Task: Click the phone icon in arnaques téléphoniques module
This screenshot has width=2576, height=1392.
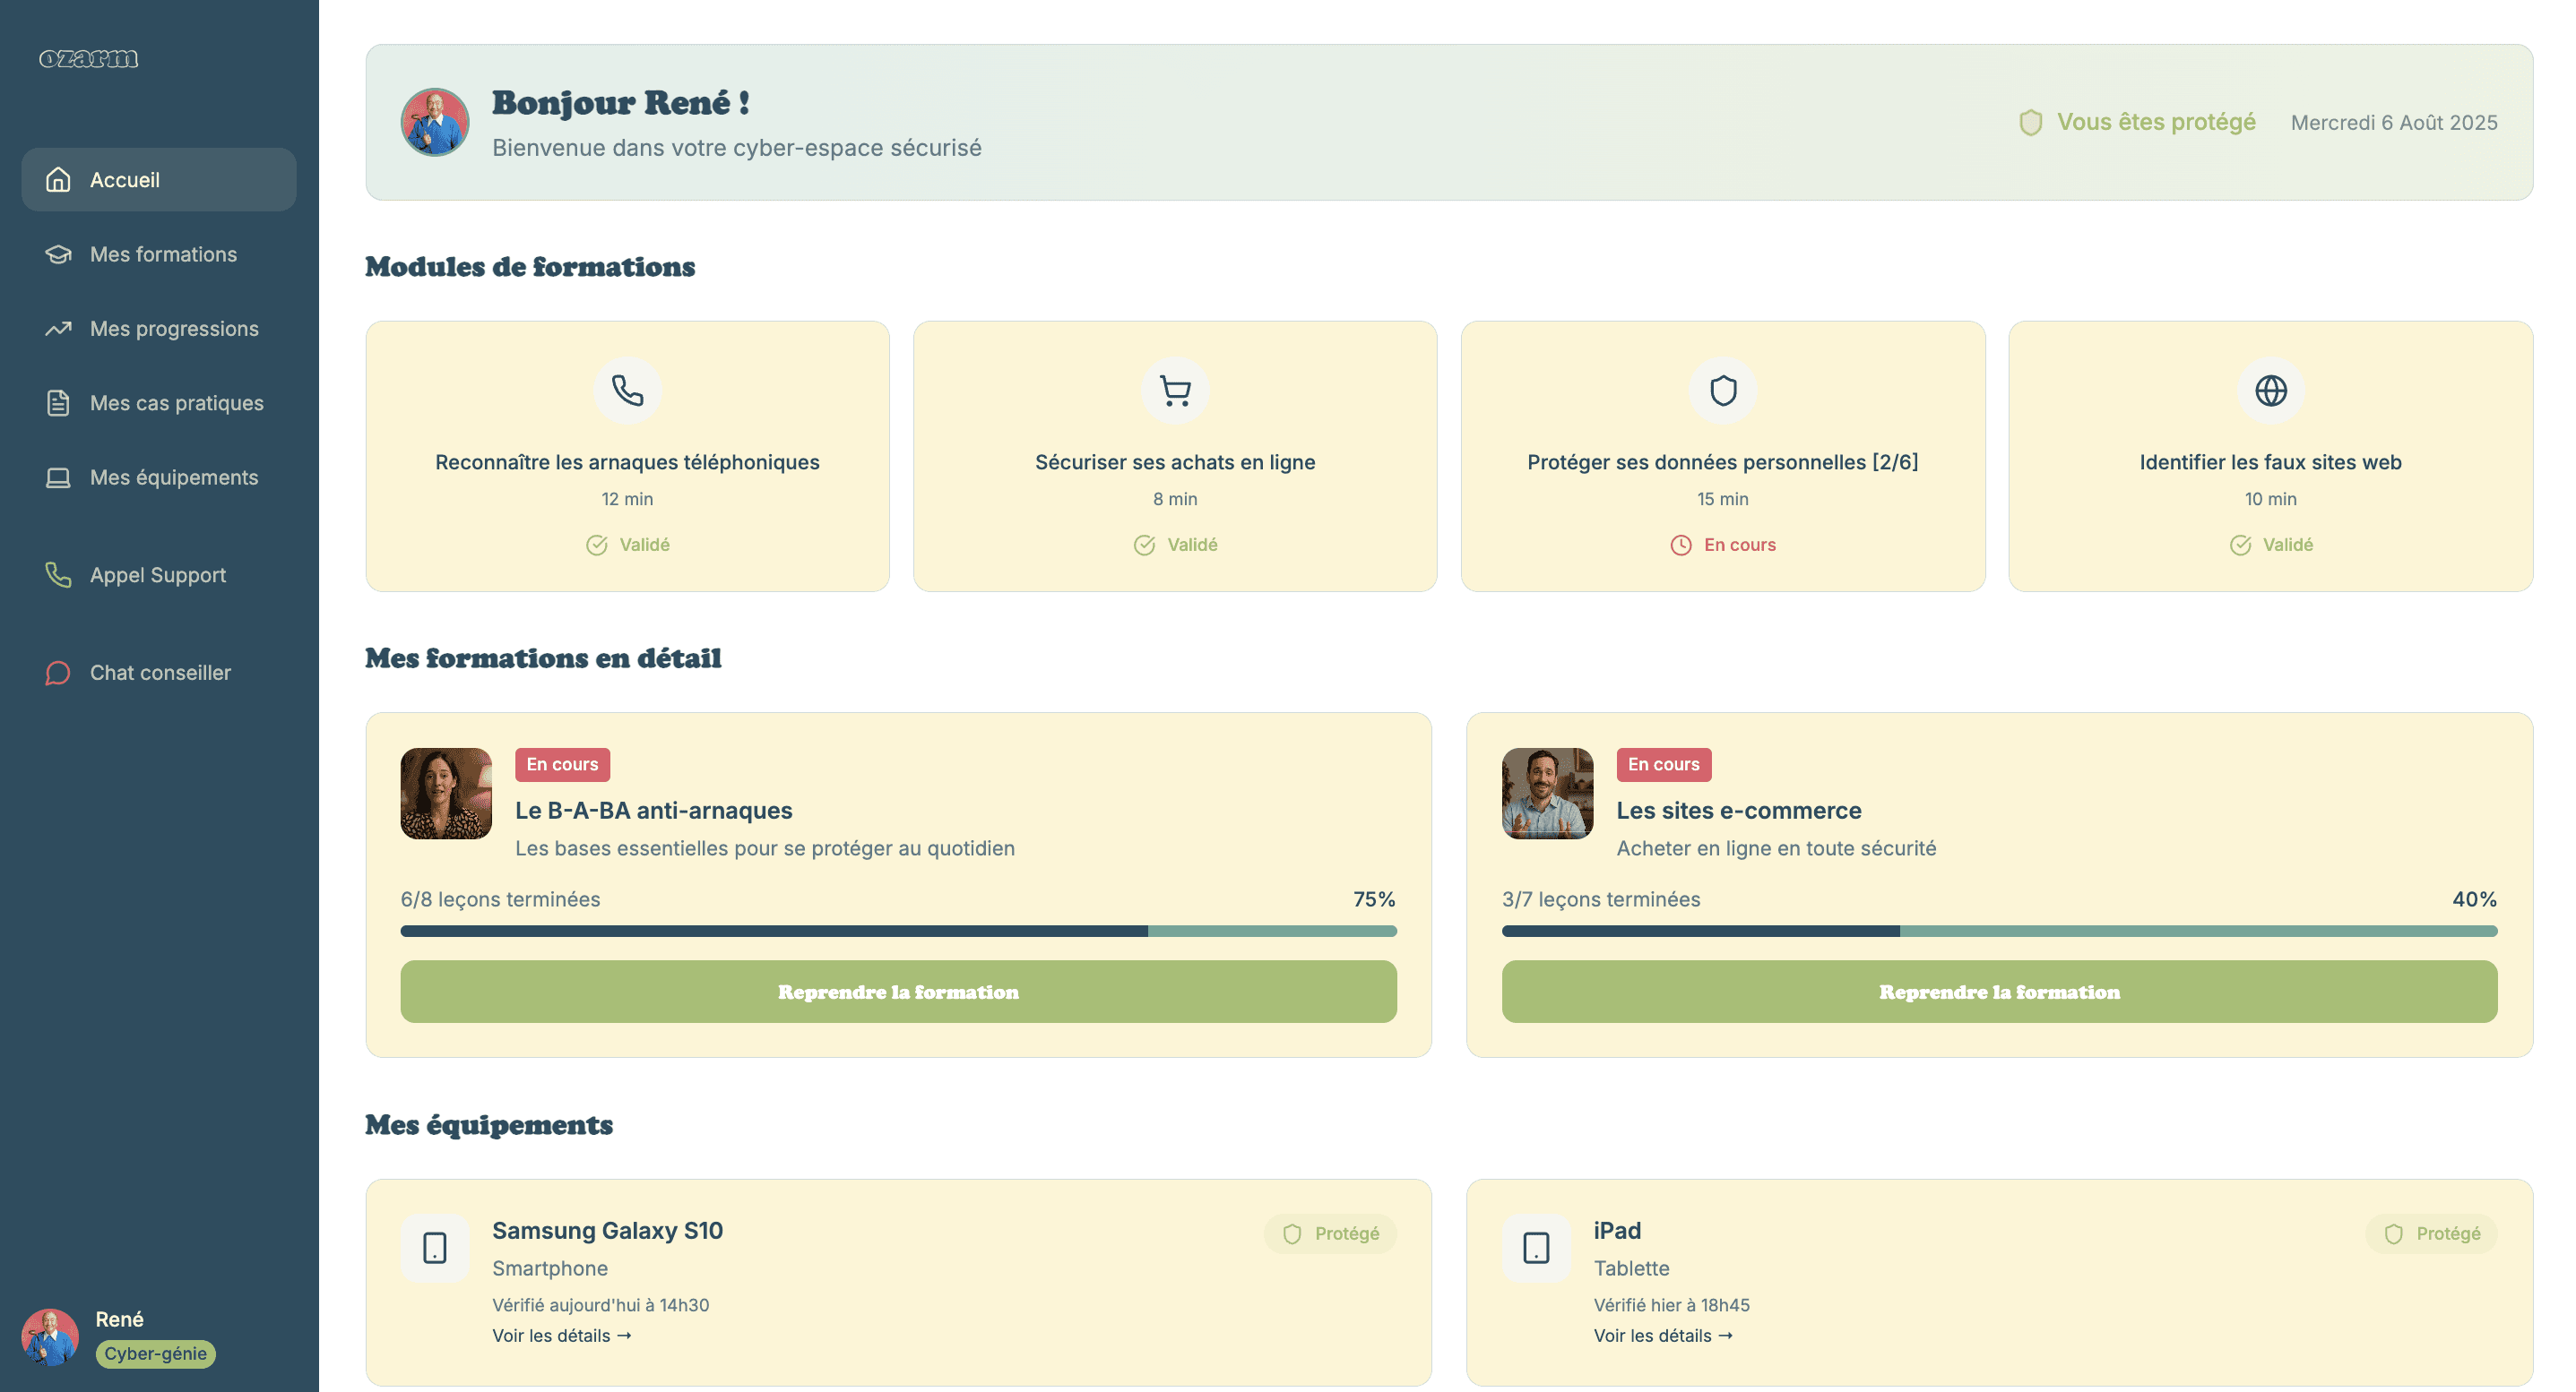Action: point(627,391)
